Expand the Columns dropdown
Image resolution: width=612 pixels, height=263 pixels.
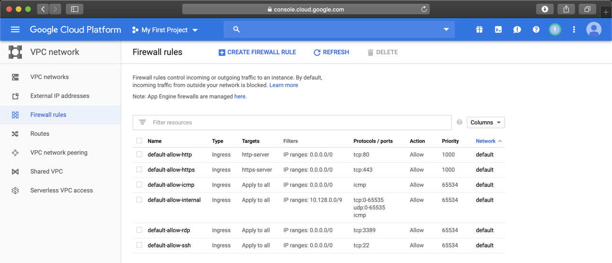pyautogui.click(x=486, y=123)
